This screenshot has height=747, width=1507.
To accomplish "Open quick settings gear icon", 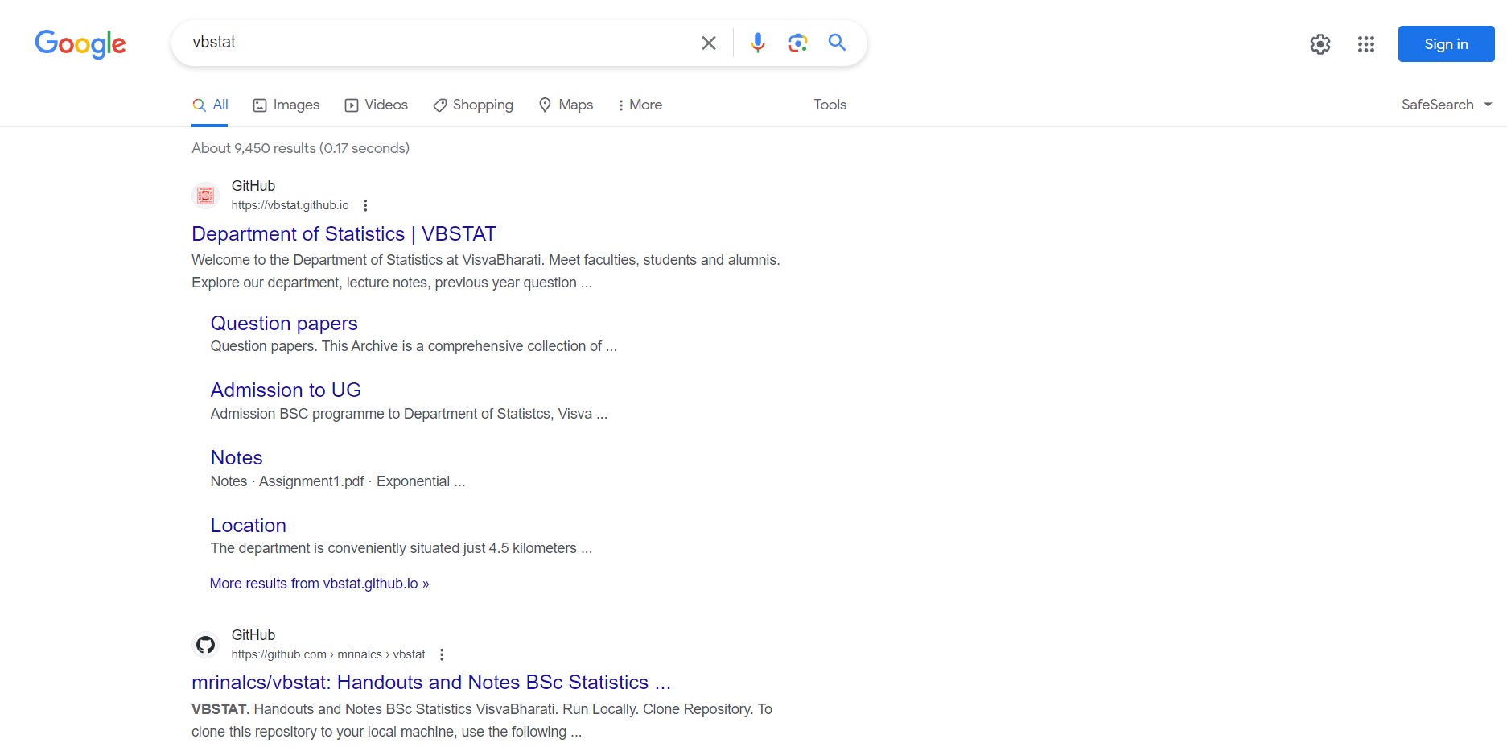I will (x=1320, y=44).
